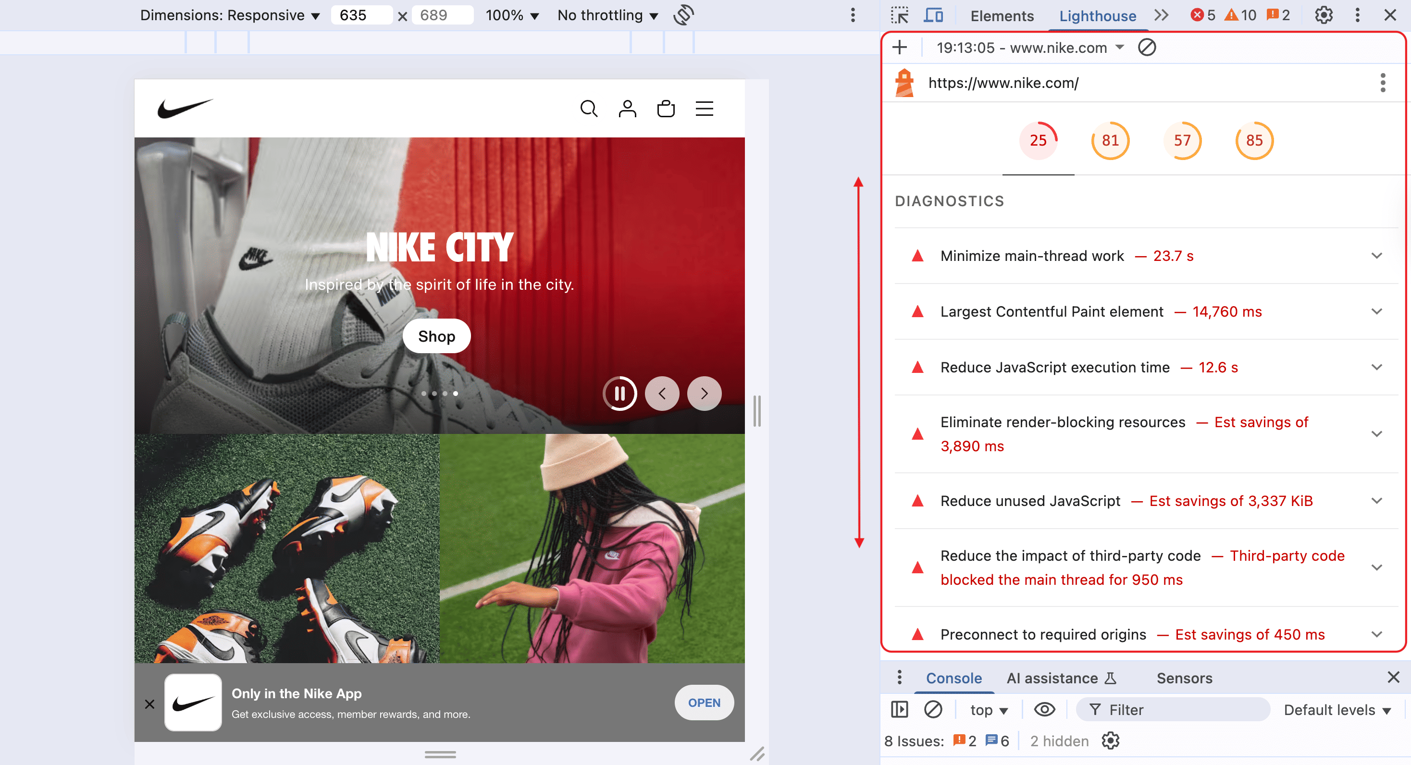Show the console sidebar

click(x=899, y=710)
